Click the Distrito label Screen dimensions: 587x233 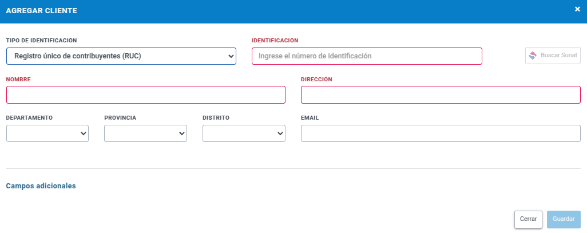tap(216, 118)
